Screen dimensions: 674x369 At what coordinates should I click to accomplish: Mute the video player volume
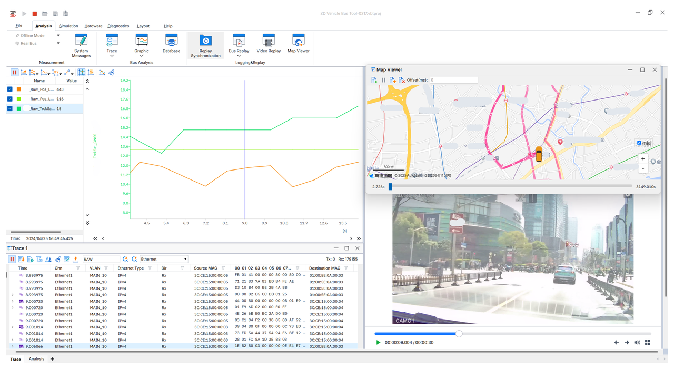[x=637, y=342]
